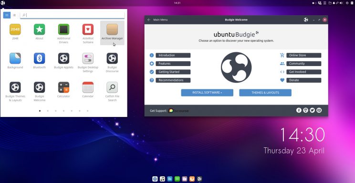Switch menu to list view
This screenshot has width=355, height=183.
pyautogui.click(x=14, y=15)
